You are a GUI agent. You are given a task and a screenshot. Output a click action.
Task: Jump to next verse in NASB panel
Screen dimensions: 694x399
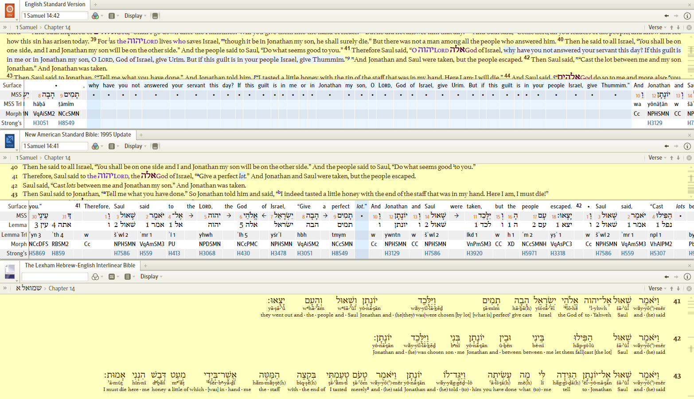[x=678, y=158]
